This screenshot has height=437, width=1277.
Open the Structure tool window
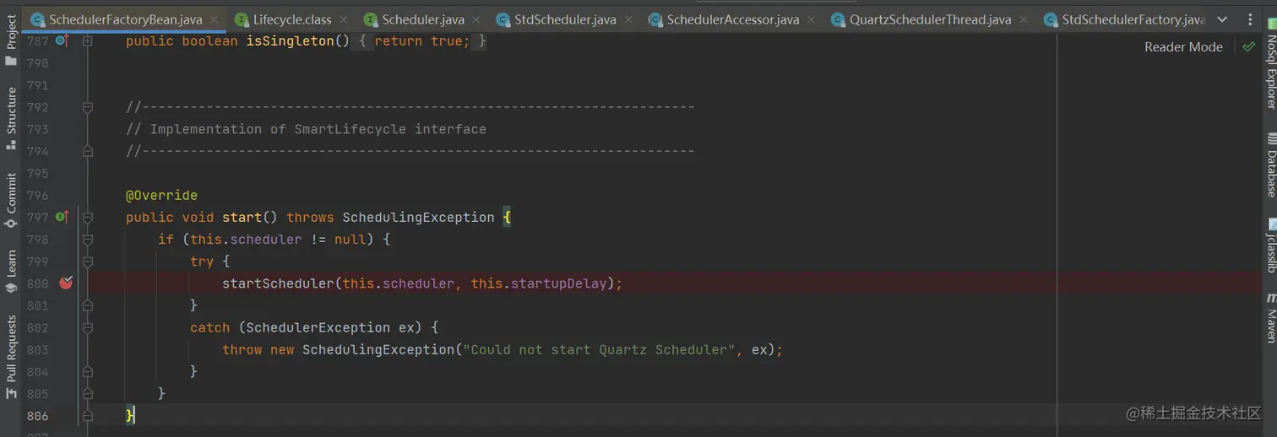coord(11,118)
